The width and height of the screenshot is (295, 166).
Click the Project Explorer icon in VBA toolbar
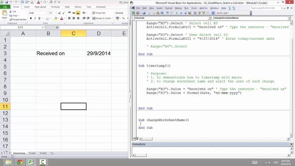tap(195, 13)
